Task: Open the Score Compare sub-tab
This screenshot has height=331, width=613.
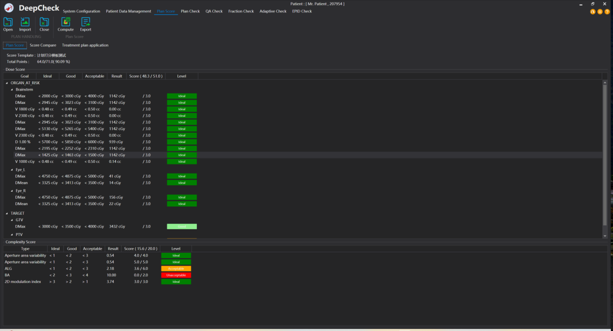Action: pyautogui.click(x=43, y=46)
